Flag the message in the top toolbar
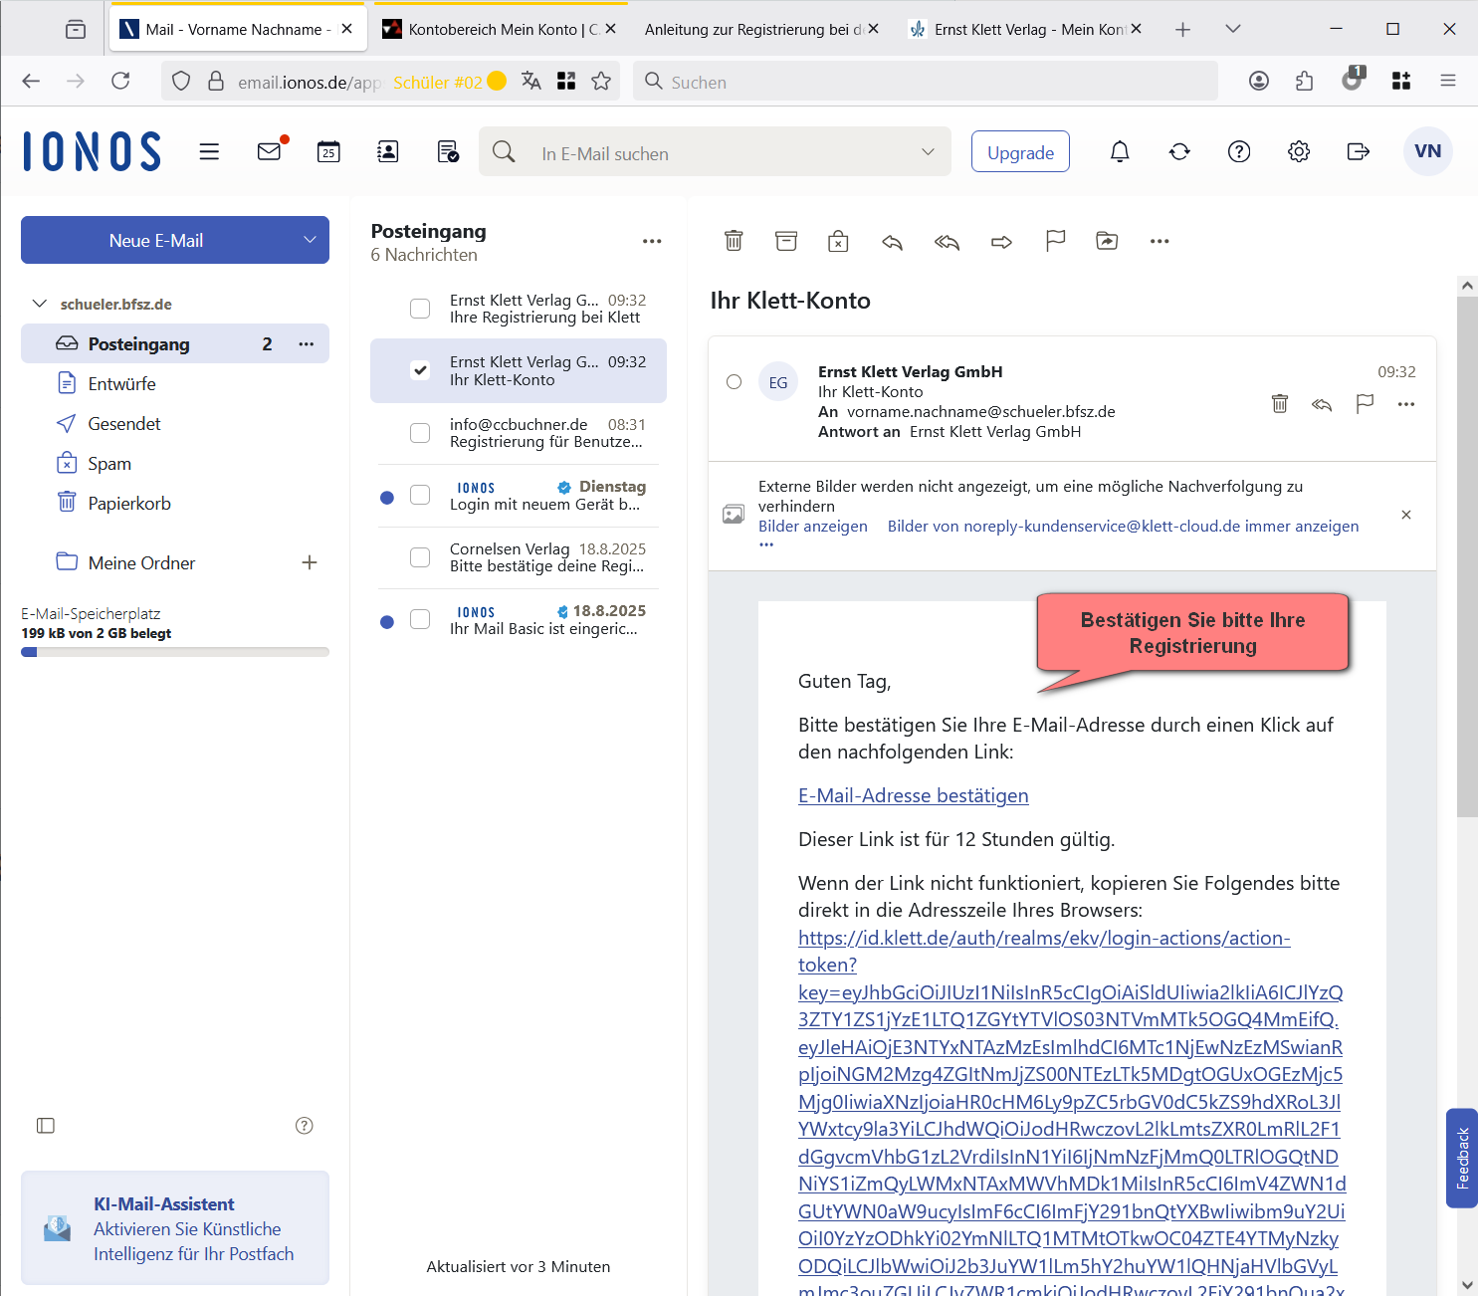 [1055, 241]
